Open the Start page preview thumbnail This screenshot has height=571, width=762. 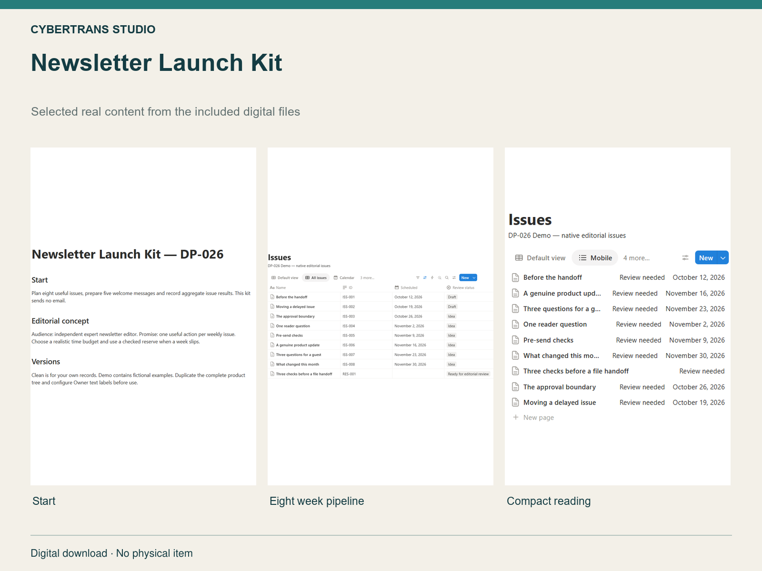[x=143, y=316]
